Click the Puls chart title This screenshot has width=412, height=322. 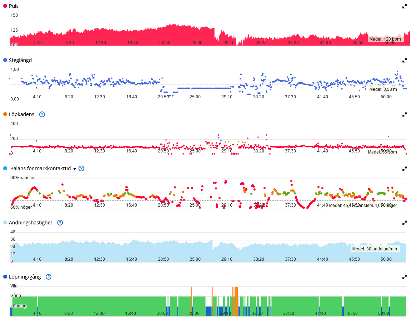14,6
